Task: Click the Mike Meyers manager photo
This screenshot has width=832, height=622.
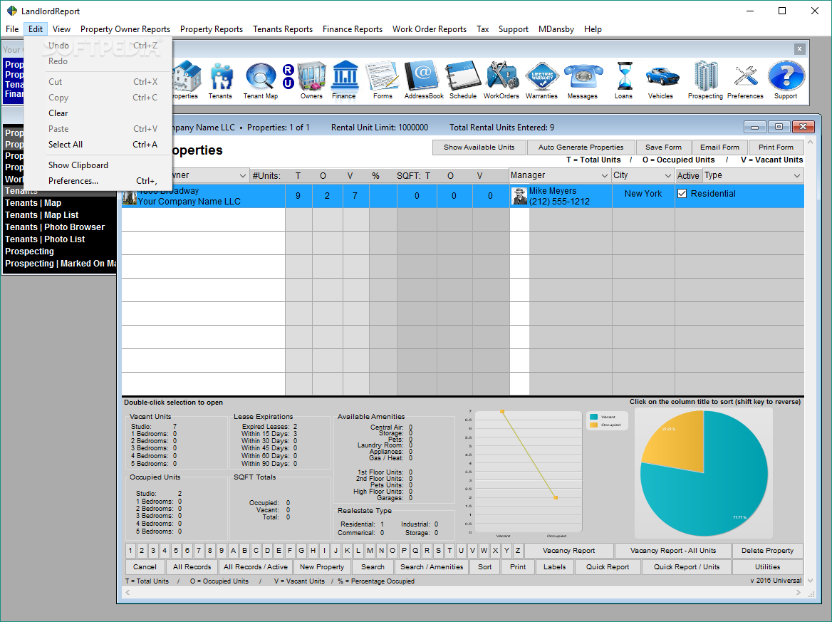Action: (x=519, y=196)
